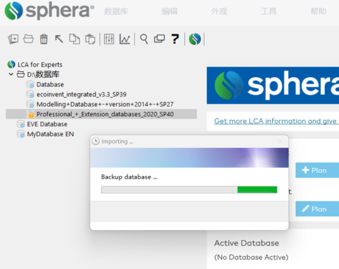Click the database icon beside MyDatabase EN
339x269 pixels.
pyautogui.click(x=21, y=134)
